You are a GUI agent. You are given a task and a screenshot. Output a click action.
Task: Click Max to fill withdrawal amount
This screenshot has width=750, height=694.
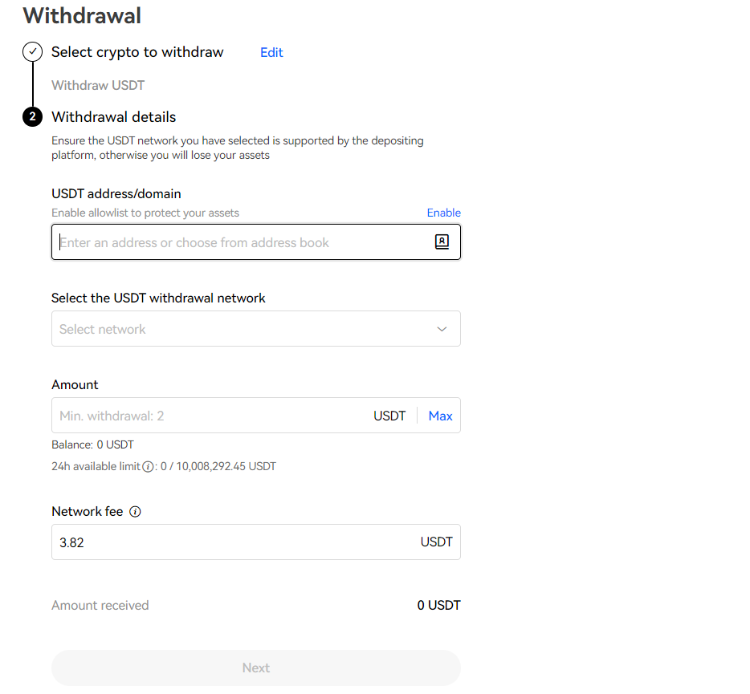[x=440, y=416]
